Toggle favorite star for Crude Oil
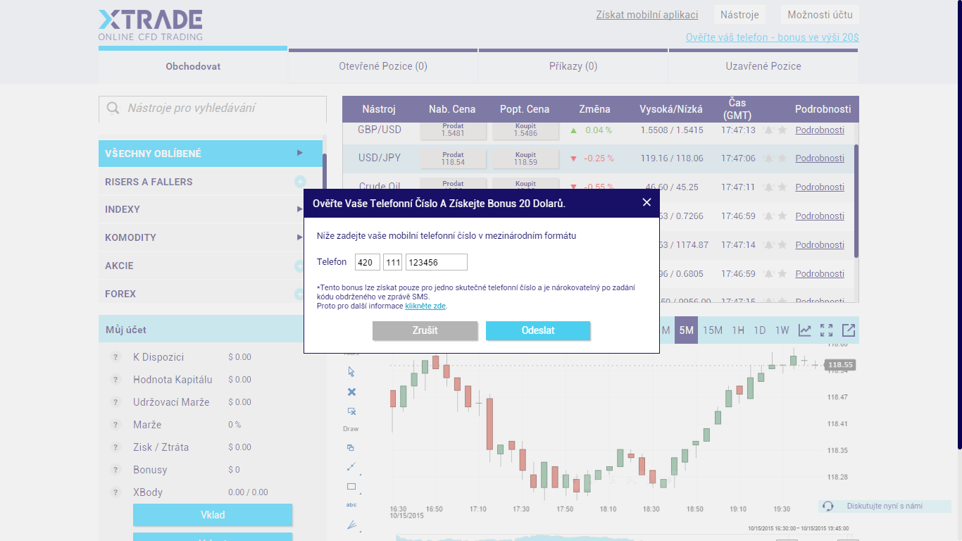 782,187
